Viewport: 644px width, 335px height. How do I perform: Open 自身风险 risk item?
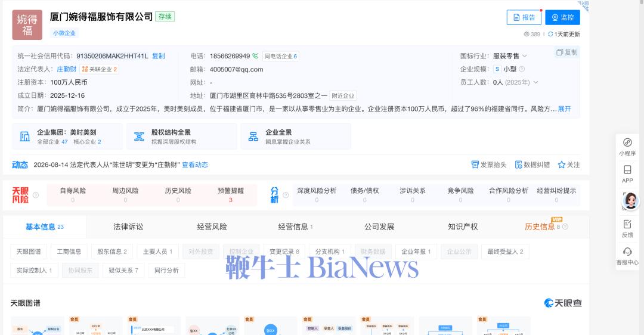tap(73, 195)
